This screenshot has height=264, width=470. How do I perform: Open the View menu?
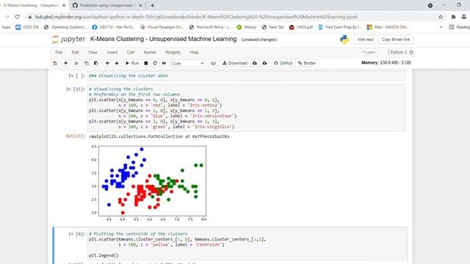tap(93, 52)
